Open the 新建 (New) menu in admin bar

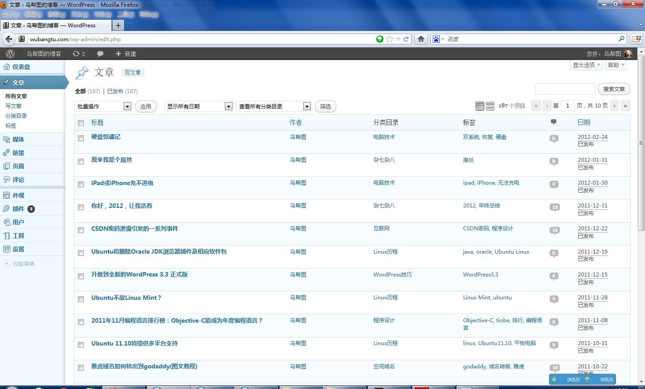point(125,54)
